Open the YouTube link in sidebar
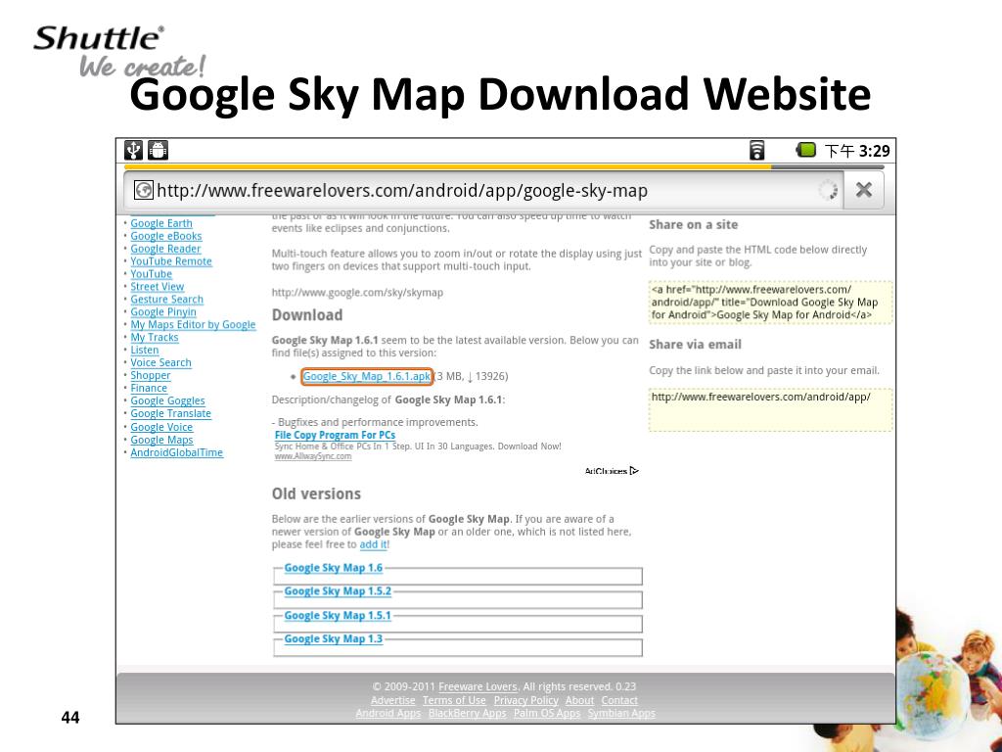Image resolution: width=1002 pixels, height=752 pixels. pos(152,274)
